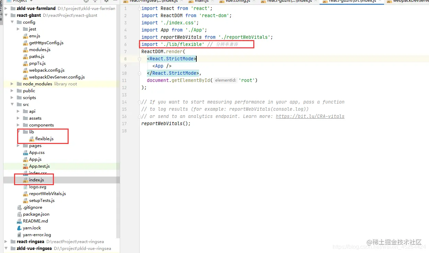Click the './lib/flexible' import string
Screen dimensions: 429x253
point(182,44)
